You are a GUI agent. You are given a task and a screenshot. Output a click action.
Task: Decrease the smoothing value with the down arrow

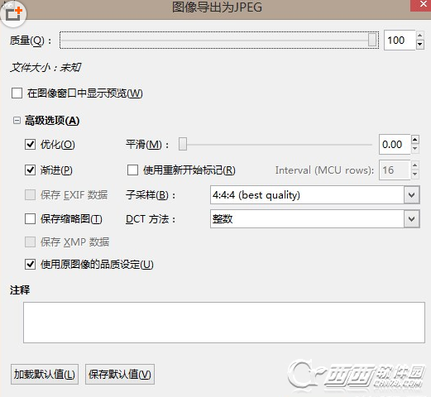click(x=415, y=149)
